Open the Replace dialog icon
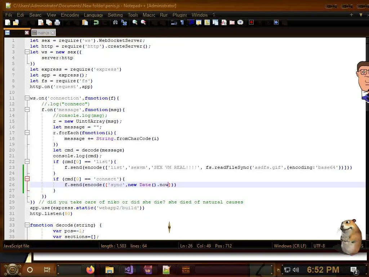This screenshot has width=369, height=277. (124, 22)
